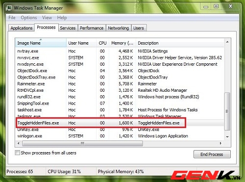Click the Realtek HD Audio Manager description
This screenshot has width=245, height=182.
163,90
